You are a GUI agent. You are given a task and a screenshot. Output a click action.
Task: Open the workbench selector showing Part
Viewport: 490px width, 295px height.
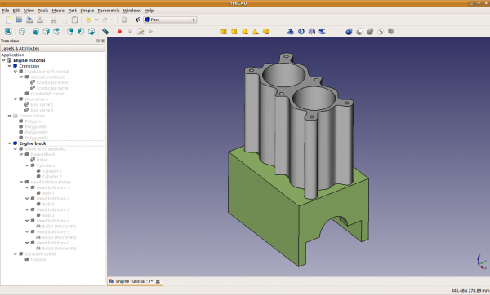(x=171, y=20)
